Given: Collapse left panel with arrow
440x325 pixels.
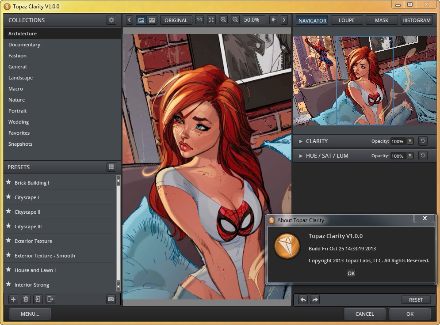Looking at the screenshot, I should point(129,20).
